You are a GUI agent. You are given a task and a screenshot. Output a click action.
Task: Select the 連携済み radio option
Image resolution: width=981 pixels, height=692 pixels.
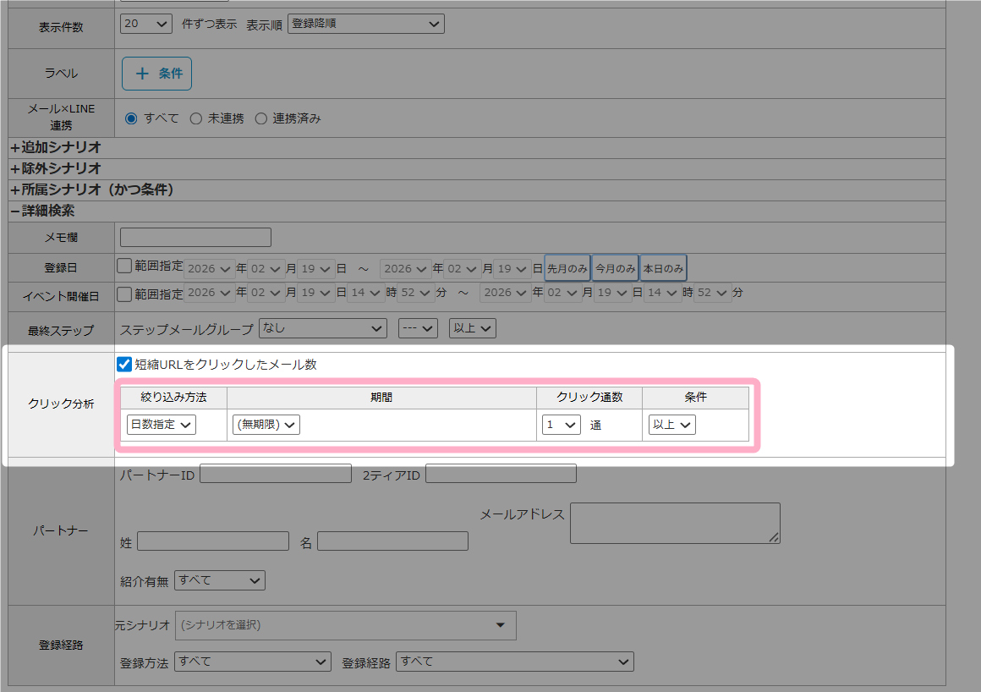(x=260, y=118)
